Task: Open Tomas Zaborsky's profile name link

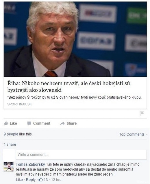Action: click(x=30, y=164)
